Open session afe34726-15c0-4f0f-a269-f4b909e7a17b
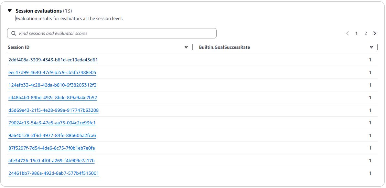The height and width of the screenshot is (188, 386). 51,161
